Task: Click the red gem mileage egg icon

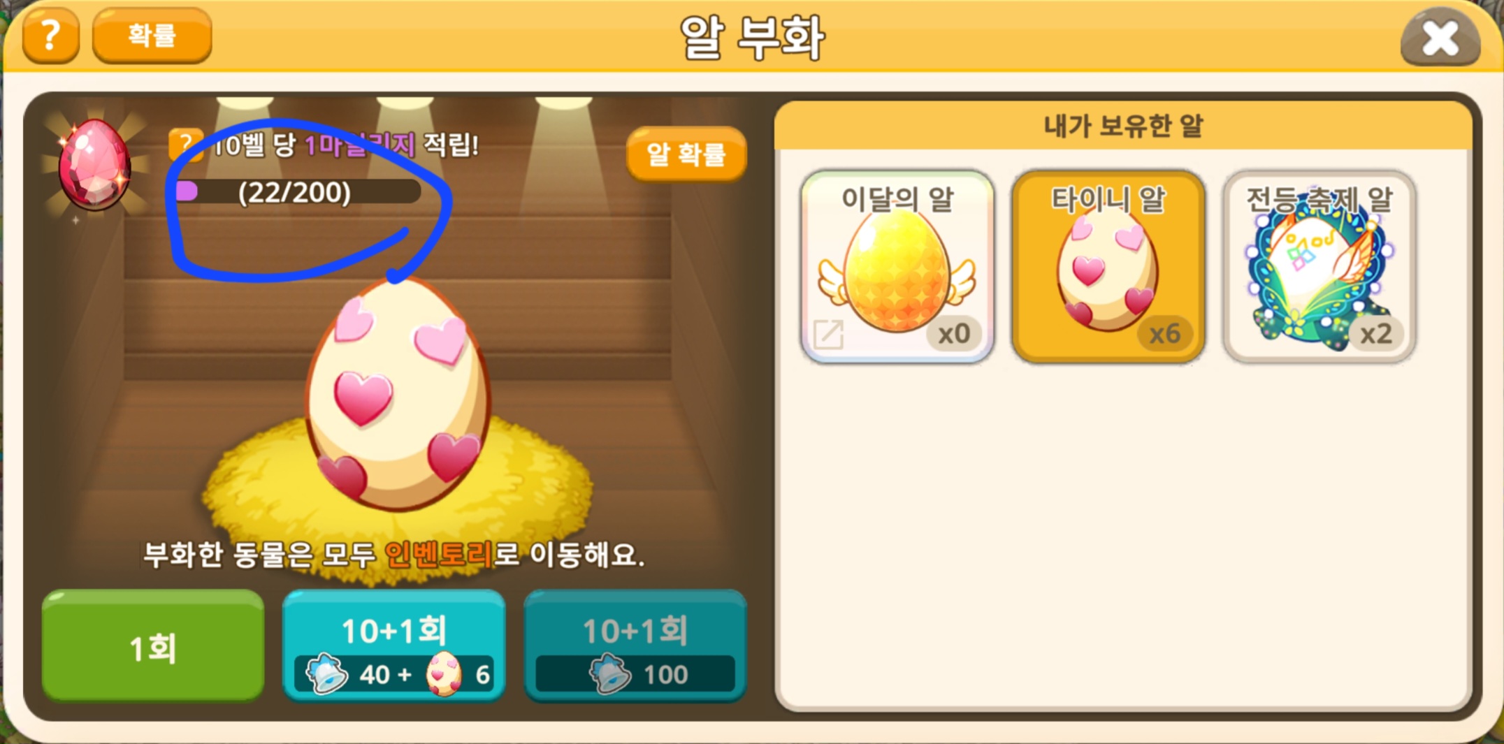Action: (x=94, y=165)
